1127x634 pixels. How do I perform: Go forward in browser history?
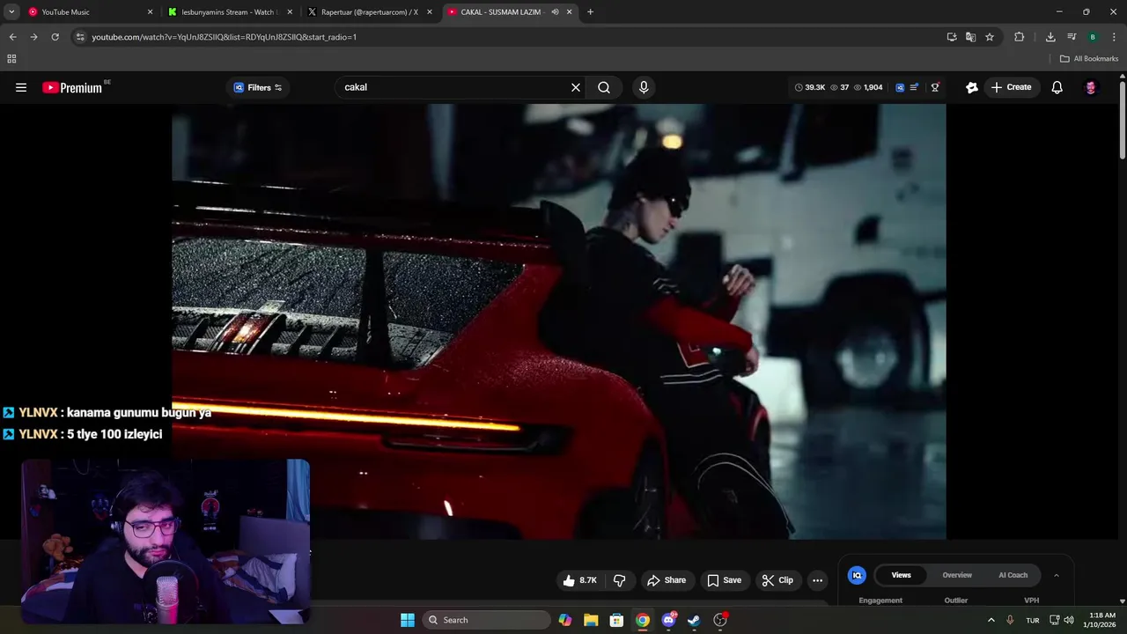pyautogui.click(x=33, y=37)
